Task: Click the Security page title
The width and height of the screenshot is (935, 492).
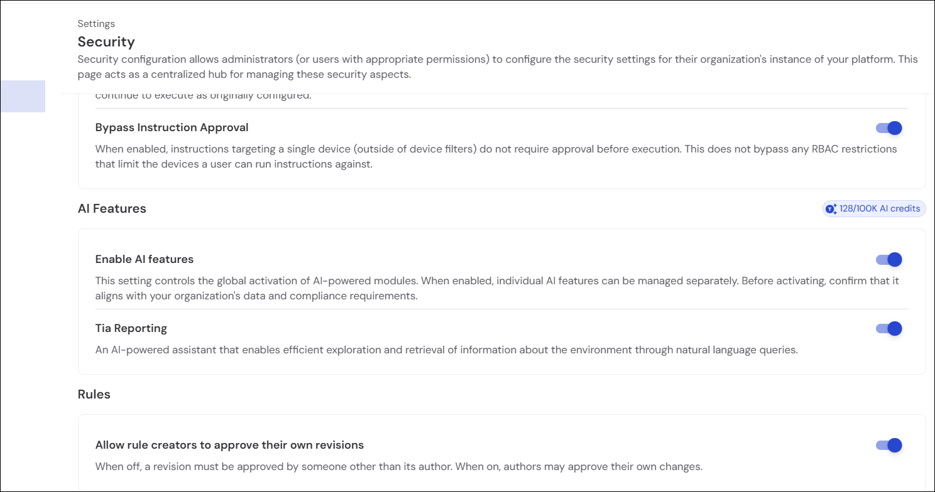Action: tap(106, 42)
